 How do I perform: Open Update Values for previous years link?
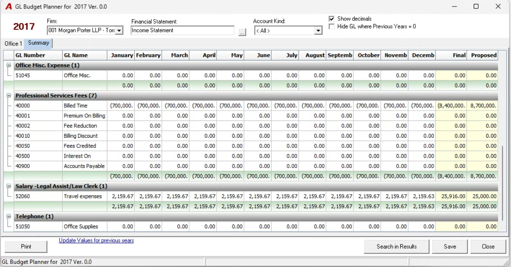[96, 241]
